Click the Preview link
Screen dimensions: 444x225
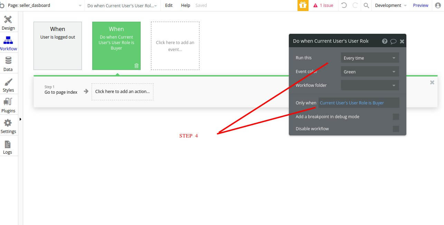coord(421,6)
